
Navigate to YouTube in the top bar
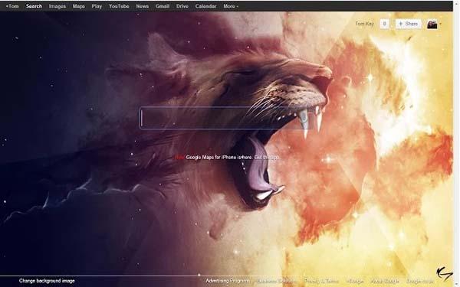tap(119, 6)
